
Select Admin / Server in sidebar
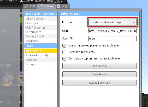pos(41,19)
